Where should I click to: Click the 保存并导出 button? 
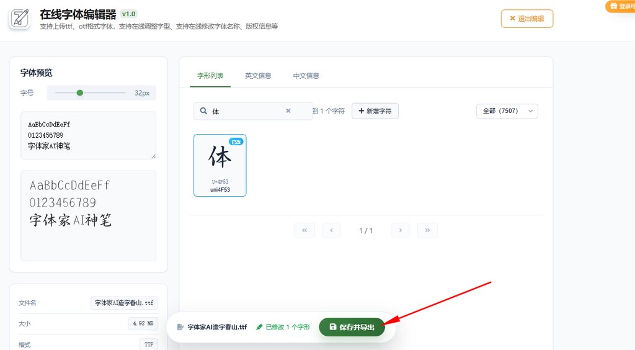(x=352, y=327)
